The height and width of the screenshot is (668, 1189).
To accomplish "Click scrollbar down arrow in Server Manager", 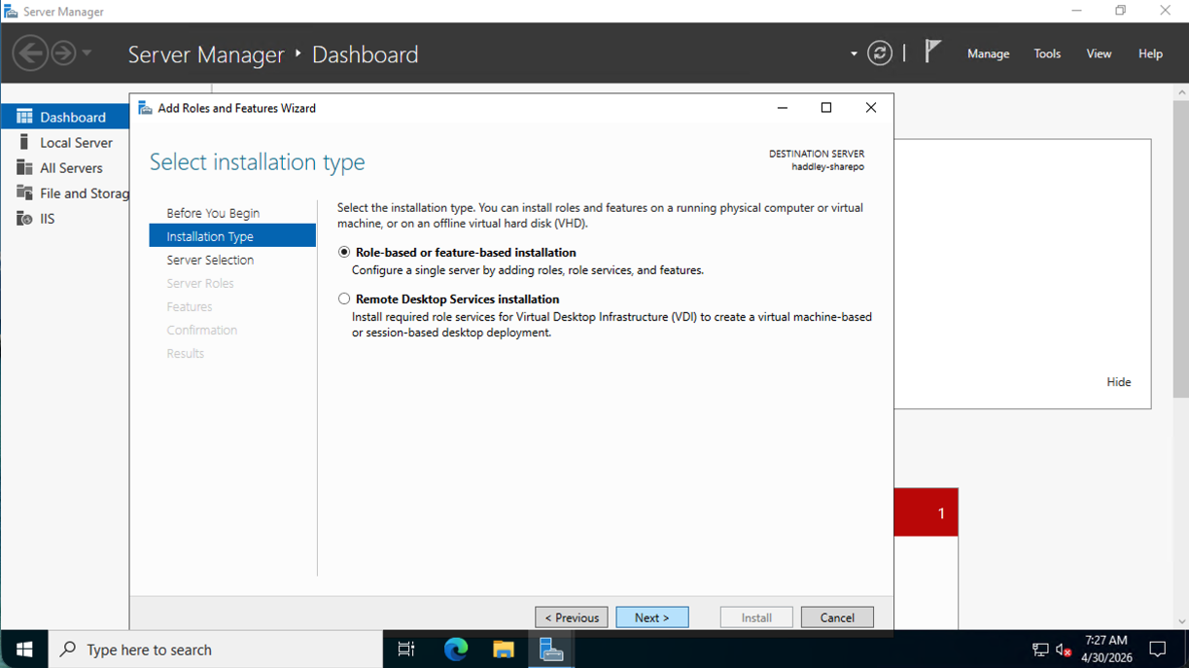I will pyautogui.click(x=1181, y=621).
